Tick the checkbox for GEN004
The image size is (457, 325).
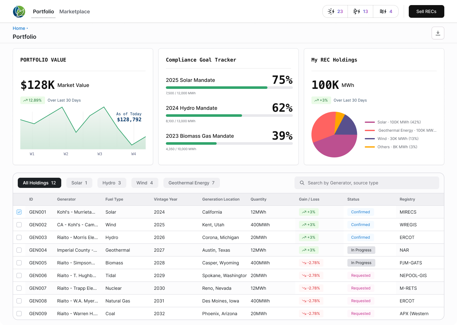click(x=19, y=250)
